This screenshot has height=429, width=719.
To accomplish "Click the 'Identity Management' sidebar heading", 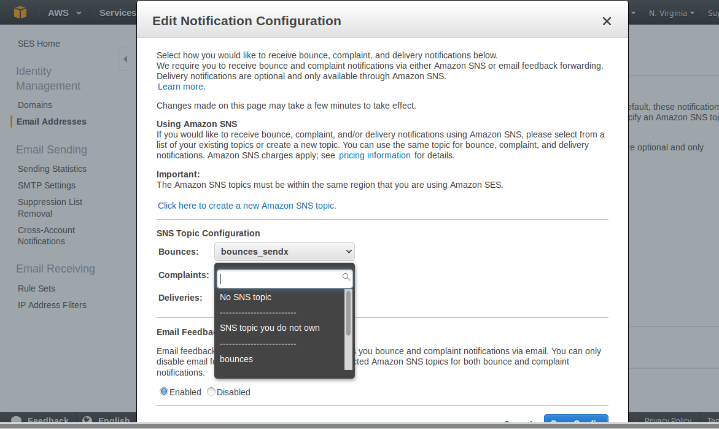I will tap(48, 79).
